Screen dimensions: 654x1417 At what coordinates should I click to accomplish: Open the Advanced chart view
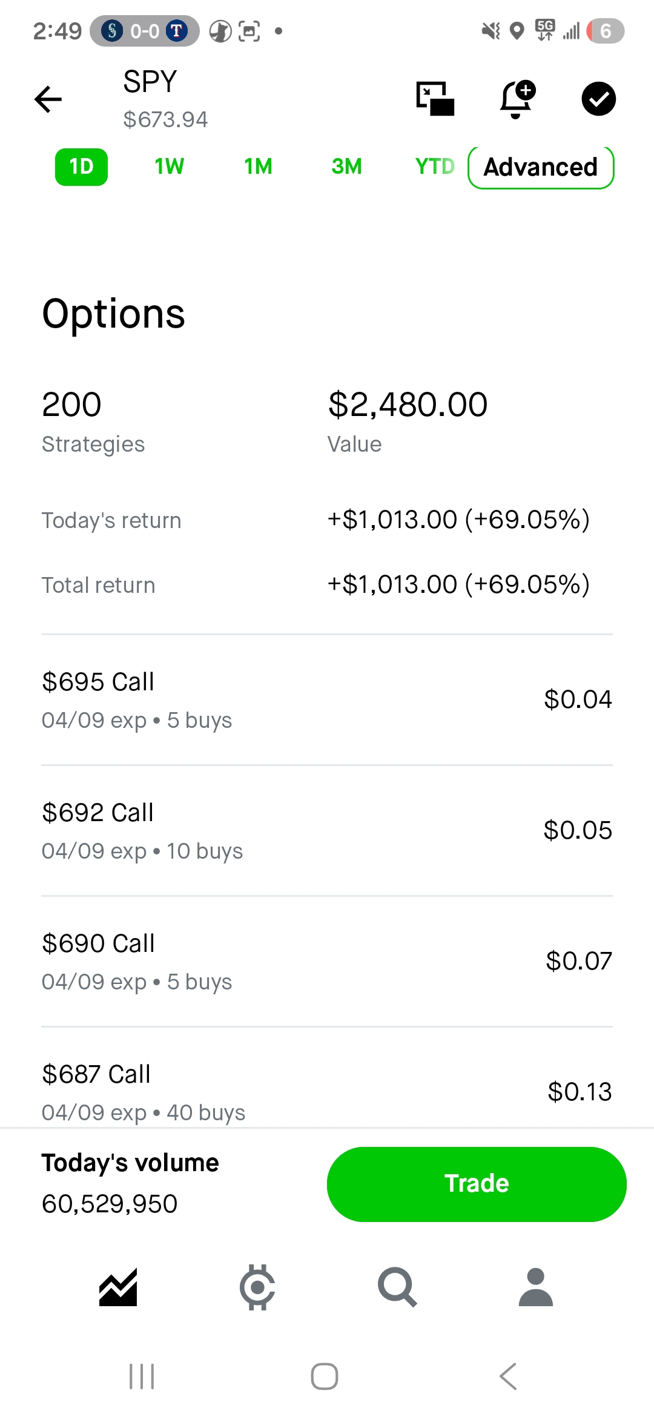click(541, 167)
